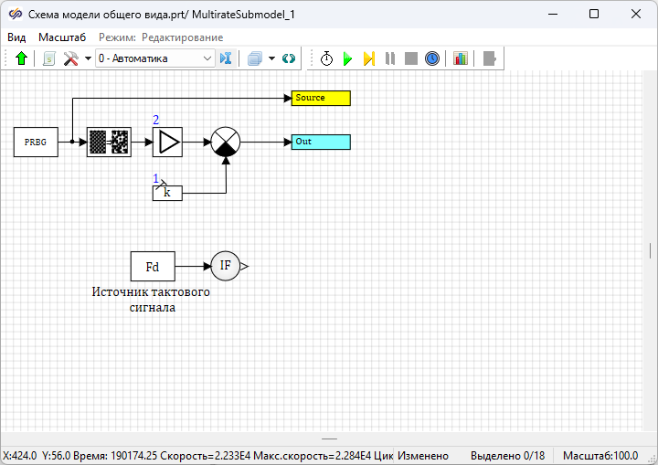Image resolution: width=658 pixels, height=465 pixels.
Task: Start simulation with green play button
Action: pyautogui.click(x=347, y=58)
